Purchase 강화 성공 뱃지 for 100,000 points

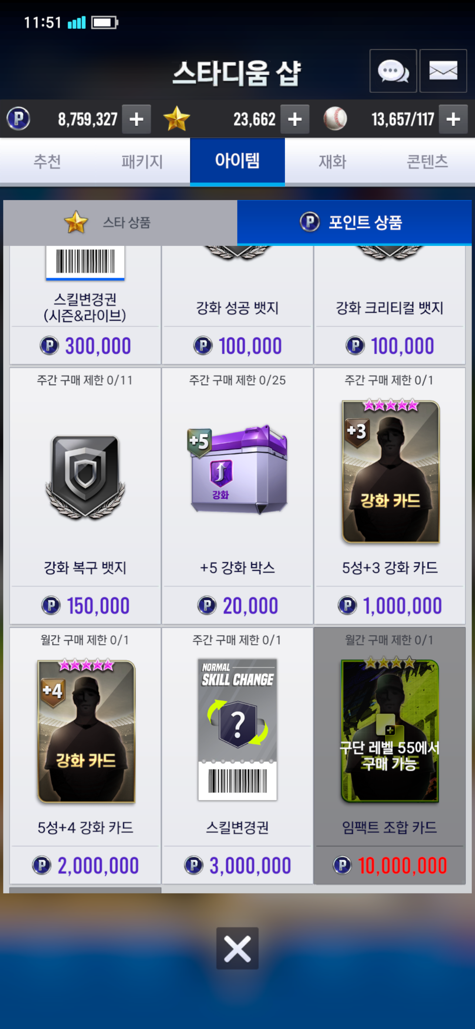pos(237,346)
